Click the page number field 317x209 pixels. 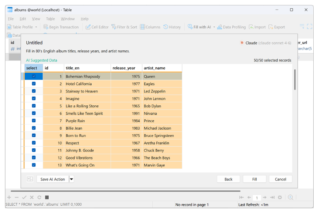(257, 198)
